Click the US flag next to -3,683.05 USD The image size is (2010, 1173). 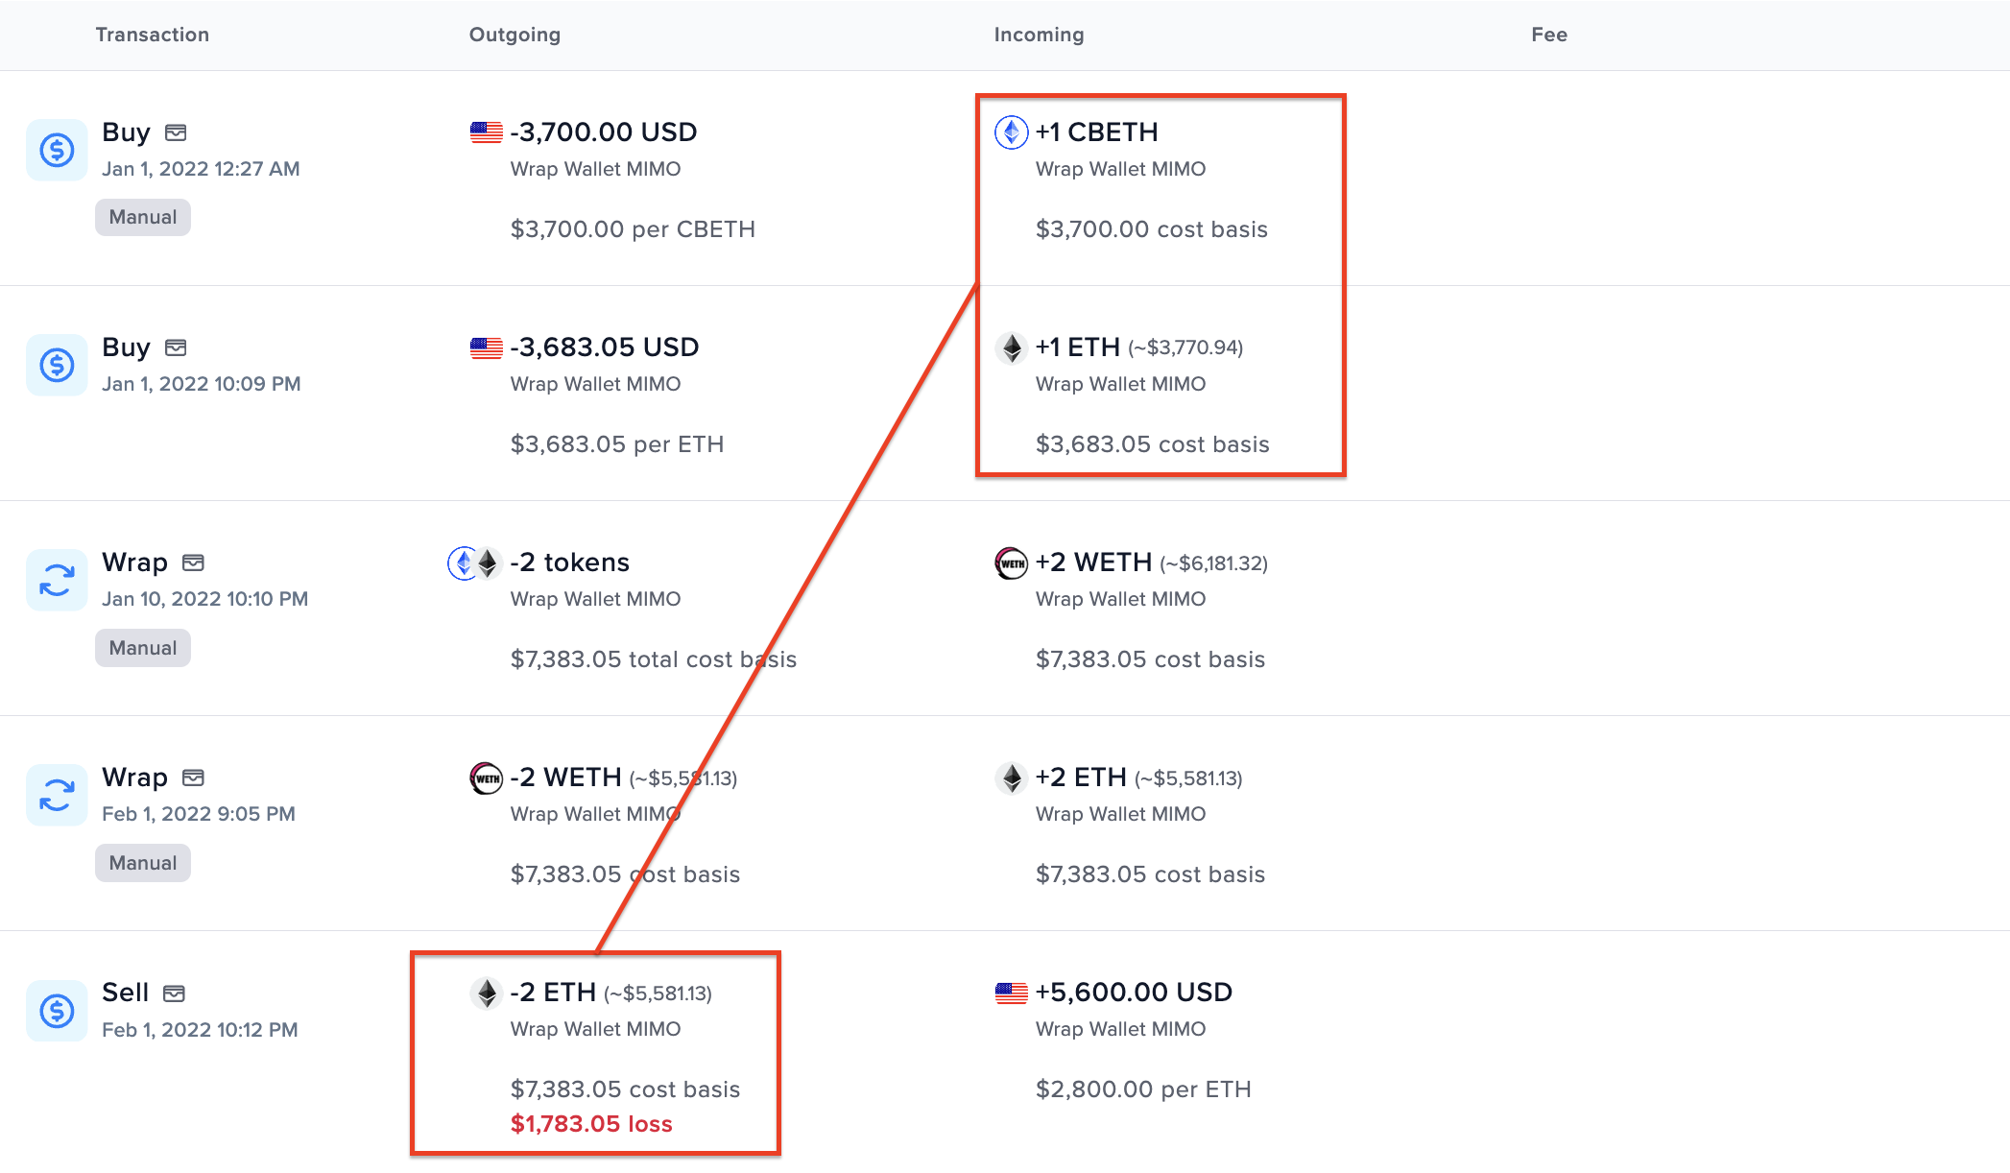point(487,347)
